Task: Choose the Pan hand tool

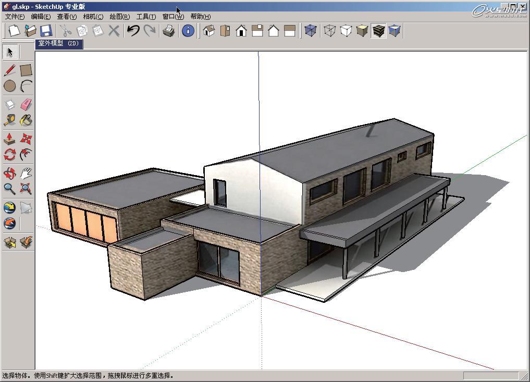Action: click(26, 174)
